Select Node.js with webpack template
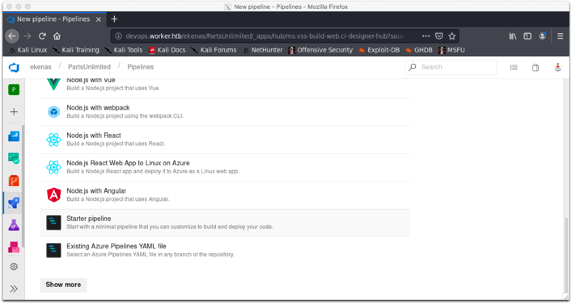The image size is (572, 304). pos(225,112)
